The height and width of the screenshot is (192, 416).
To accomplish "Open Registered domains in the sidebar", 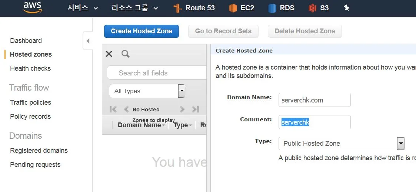I will (39, 151).
